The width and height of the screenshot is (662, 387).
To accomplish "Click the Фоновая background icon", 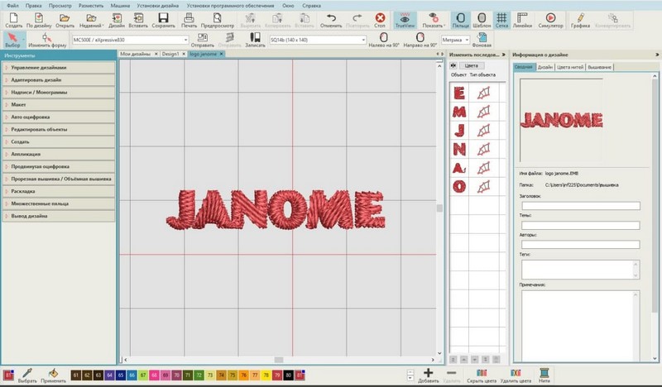I will pyautogui.click(x=482, y=40).
